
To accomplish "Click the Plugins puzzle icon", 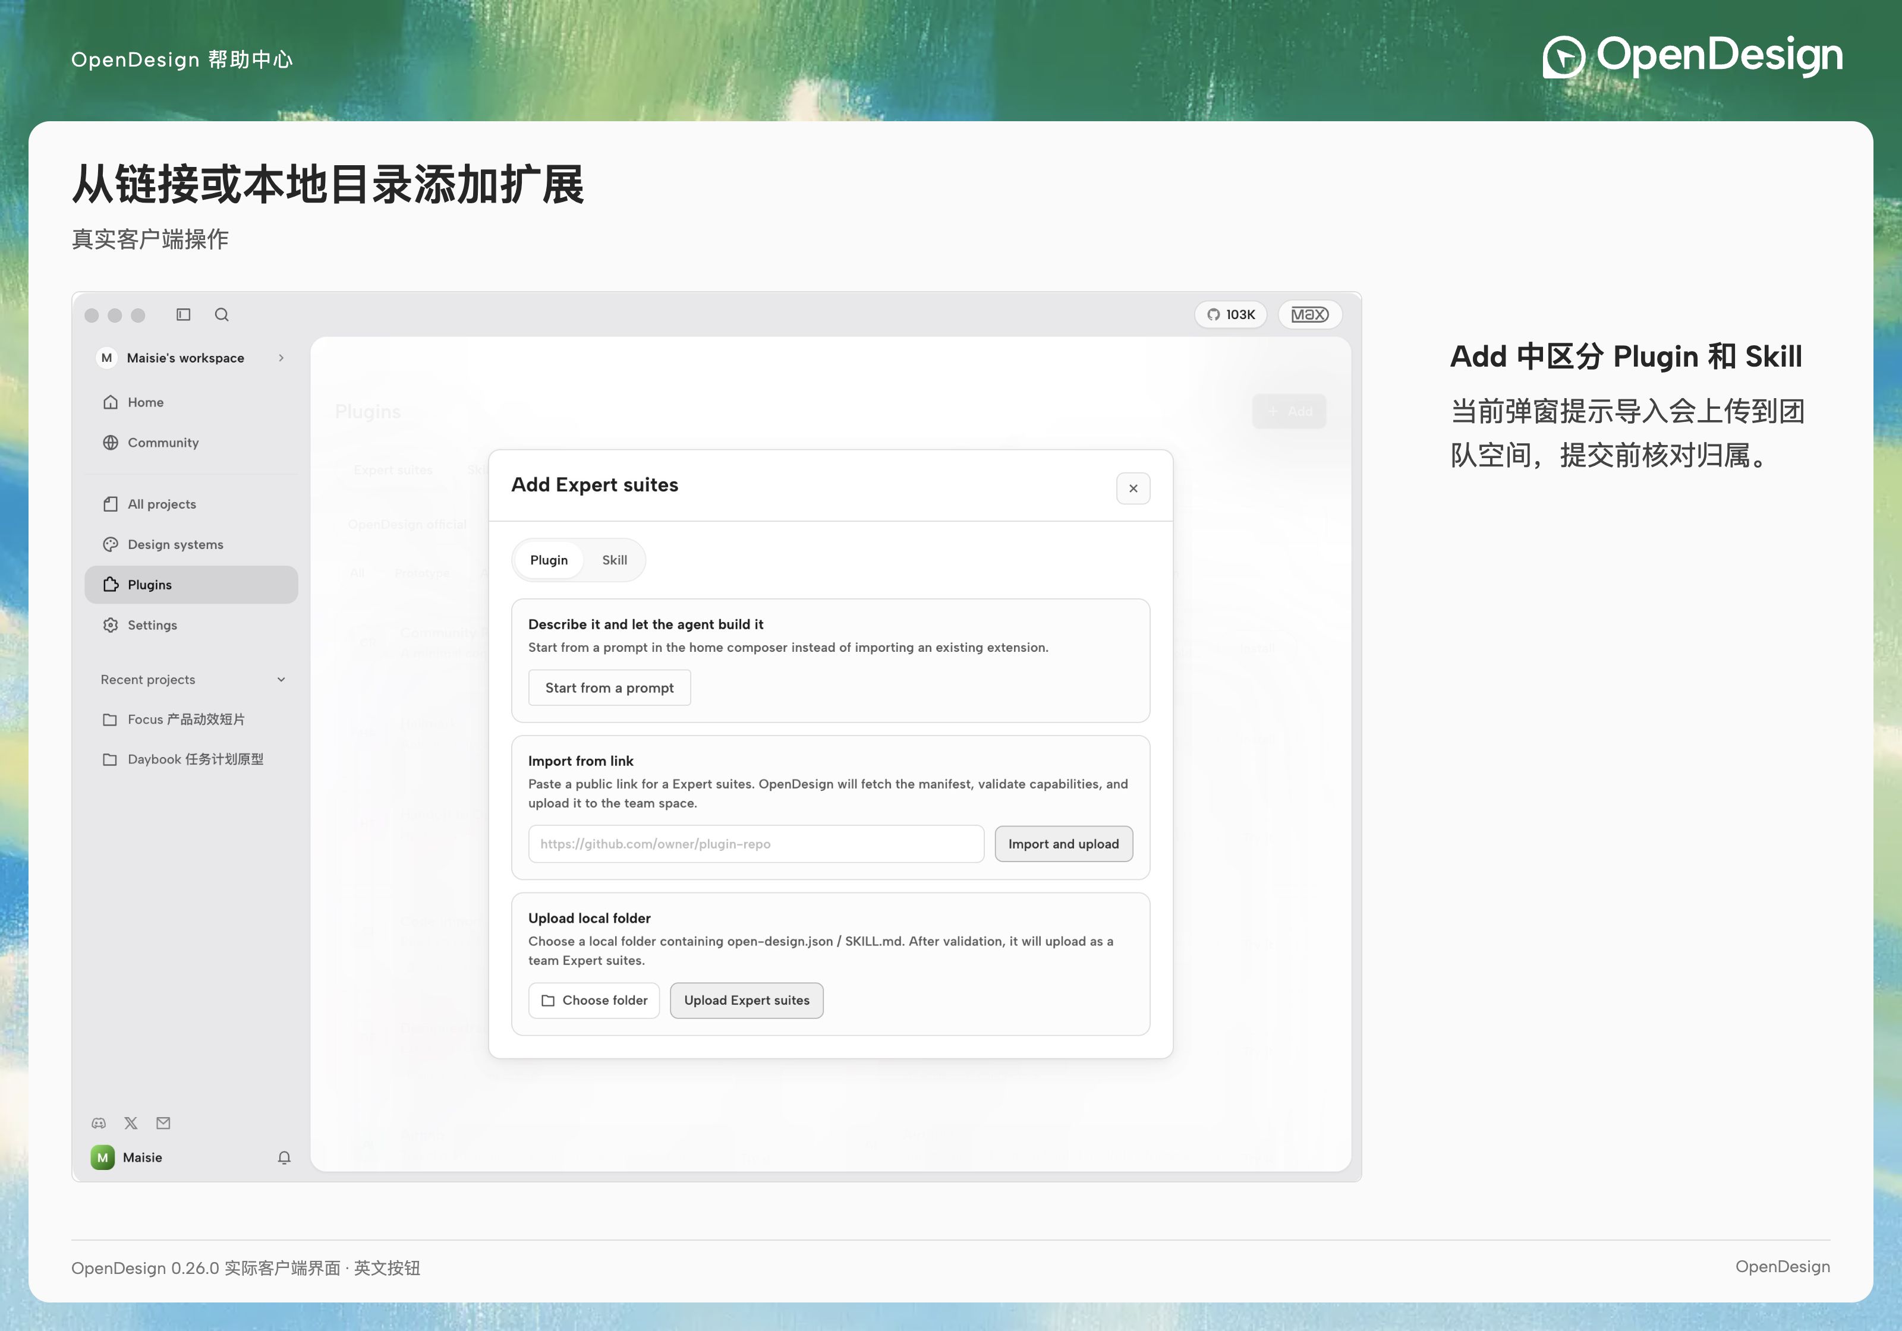I will pos(110,585).
